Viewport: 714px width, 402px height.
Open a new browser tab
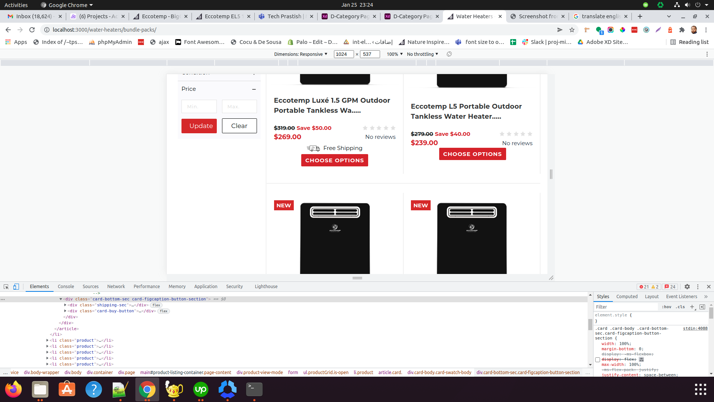[640, 16]
